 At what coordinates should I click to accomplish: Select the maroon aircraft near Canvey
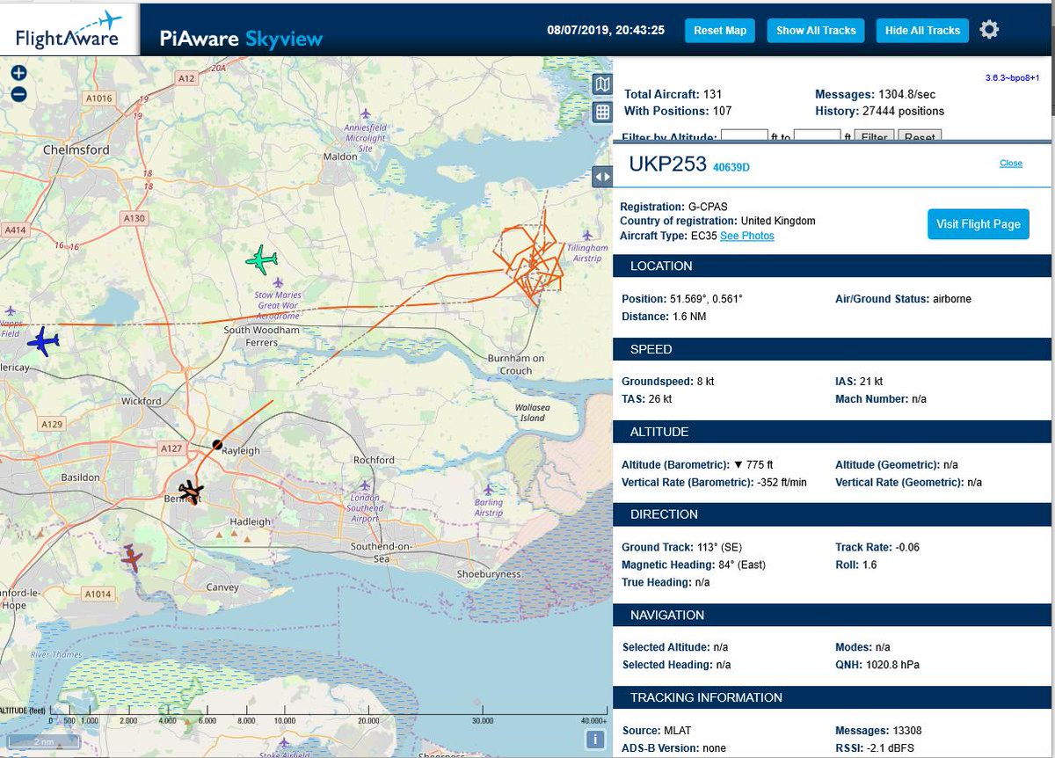[132, 557]
